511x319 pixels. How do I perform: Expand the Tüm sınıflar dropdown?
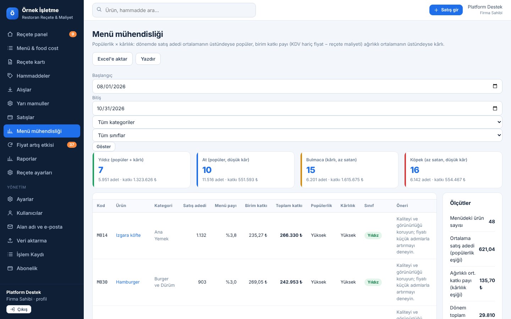click(x=297, y=135)
